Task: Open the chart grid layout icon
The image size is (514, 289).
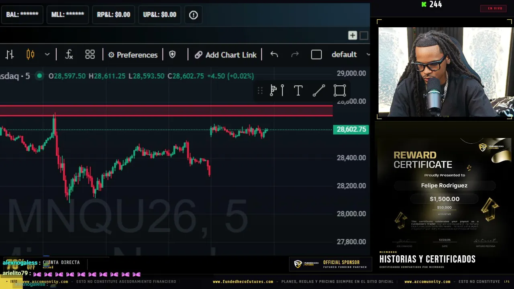Action: tap(90, 55)
